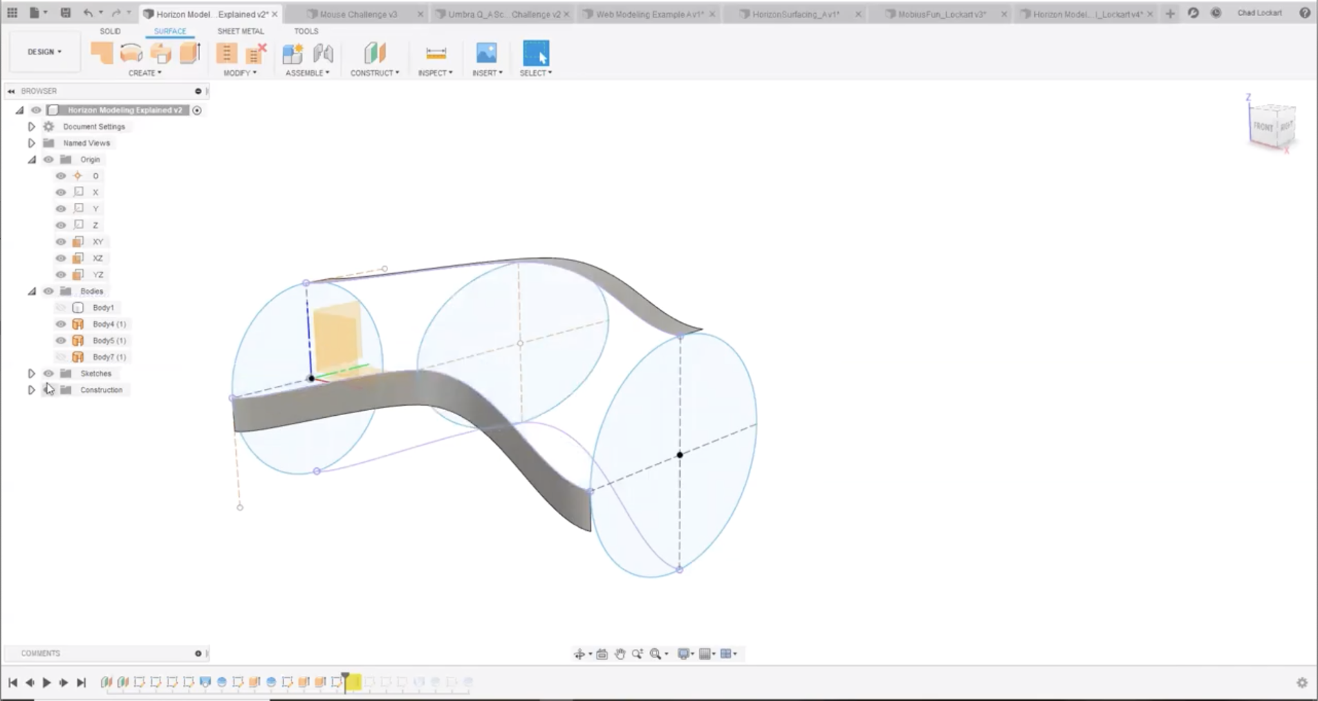
Task: Activate the Pan tool in navigation bar
Action: point(620,653)
